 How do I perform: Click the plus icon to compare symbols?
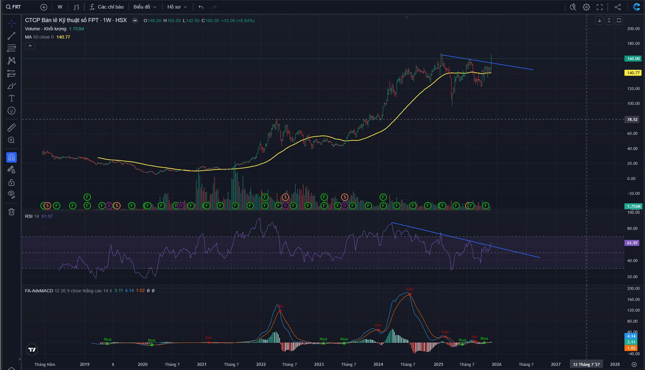point(44,7)
